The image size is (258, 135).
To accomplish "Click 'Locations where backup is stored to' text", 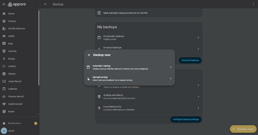I will (119, 109).
